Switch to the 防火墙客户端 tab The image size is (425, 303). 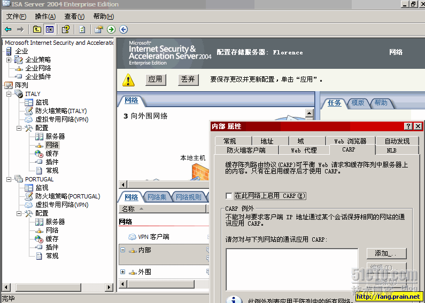(x=246, y=150)
